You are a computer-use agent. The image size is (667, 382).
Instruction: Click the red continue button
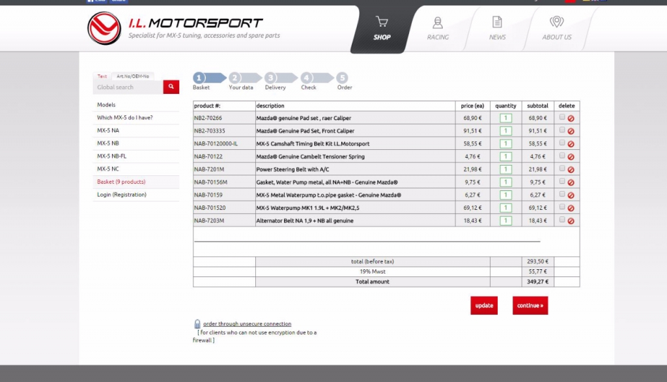(530, 305)
